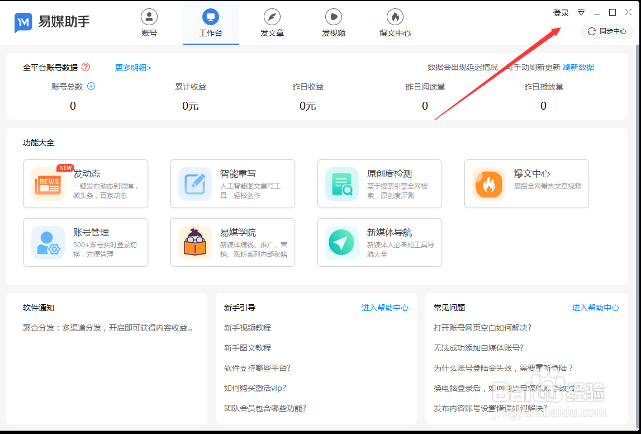The height and width of the screenshot is (434, 641).
Task: Open the 发文章 feather icon
Action: (272, 17)
